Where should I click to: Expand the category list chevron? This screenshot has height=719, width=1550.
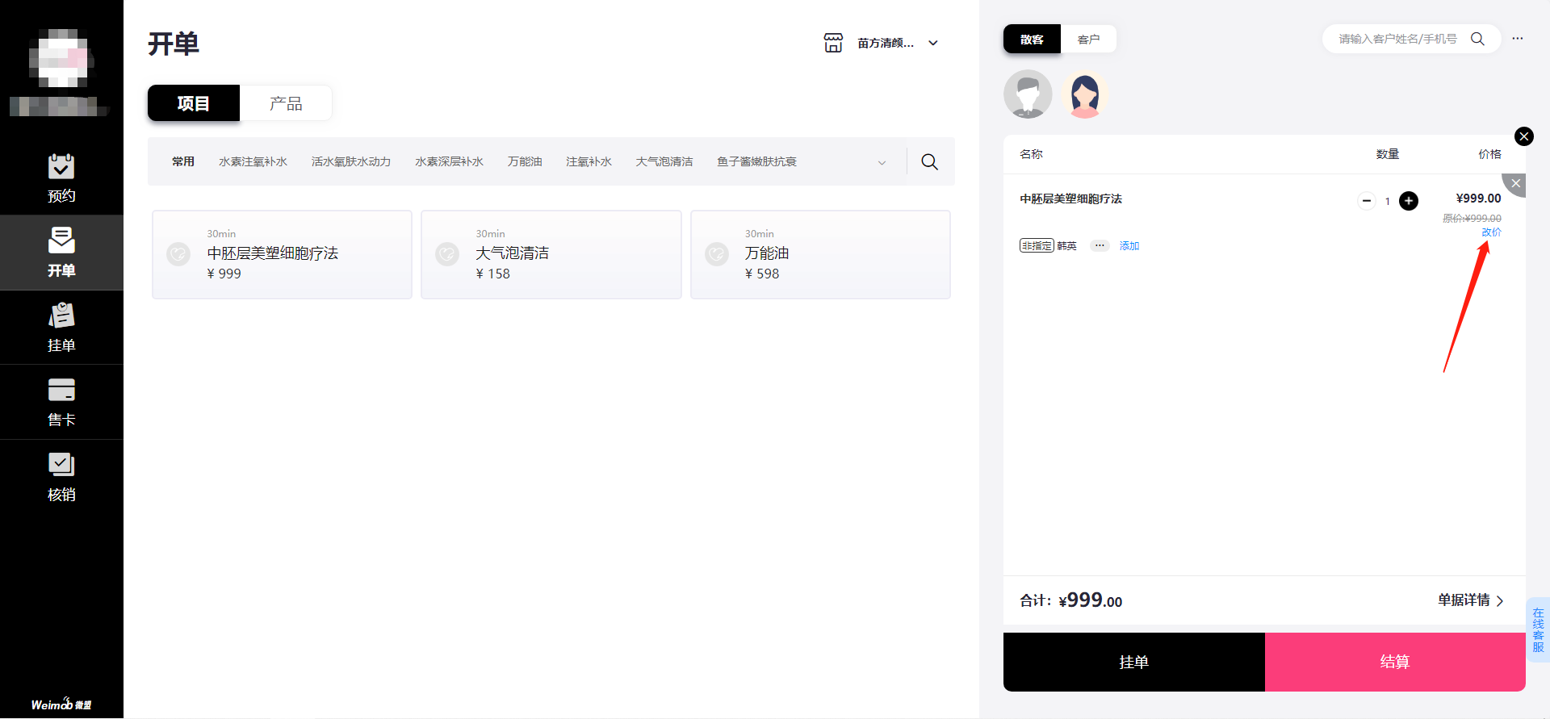882,162
